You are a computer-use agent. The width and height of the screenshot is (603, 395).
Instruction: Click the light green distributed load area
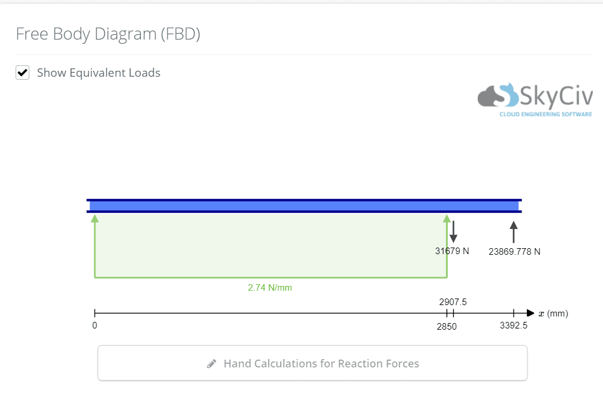click(270, 245)
